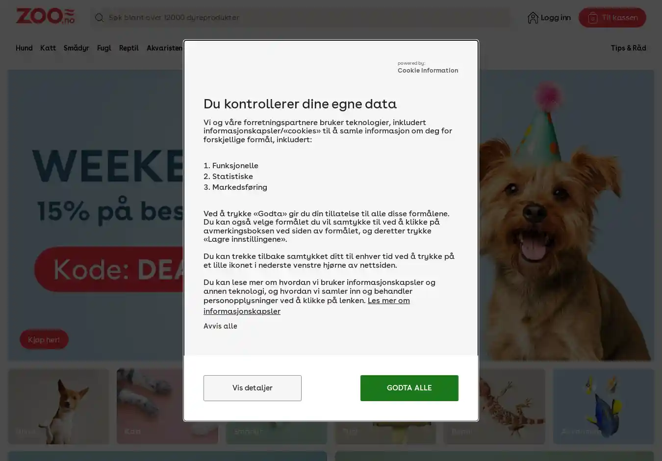Click the search magnifier icon

99,18
